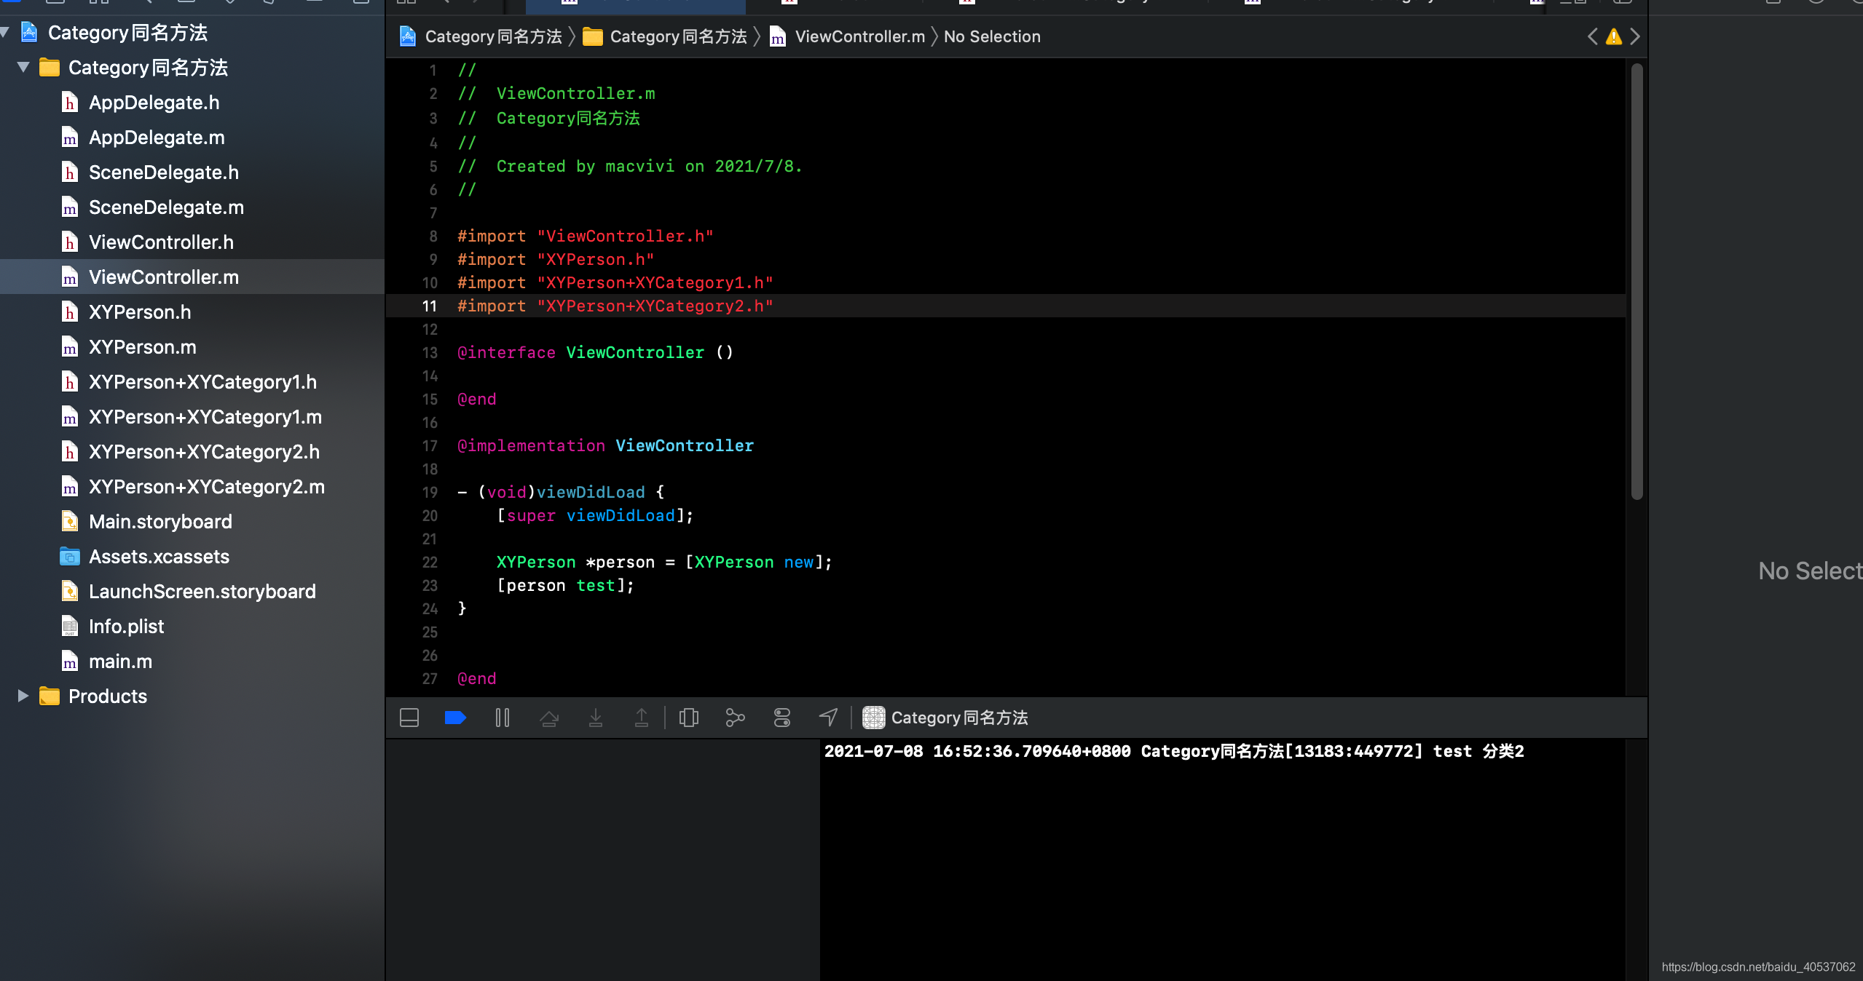Open Debug Memory Graph
1863x981 pixels.
735,718
